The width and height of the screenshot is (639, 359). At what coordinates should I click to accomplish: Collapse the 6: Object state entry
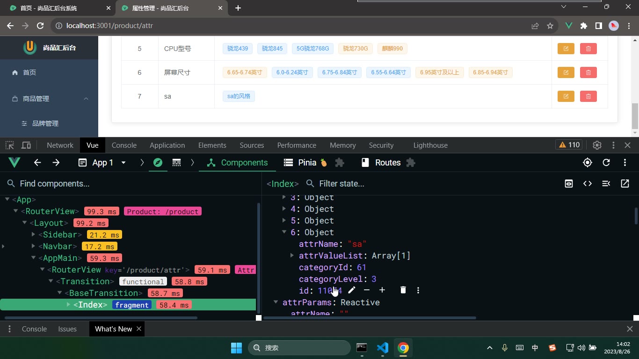tap(284, 232)
